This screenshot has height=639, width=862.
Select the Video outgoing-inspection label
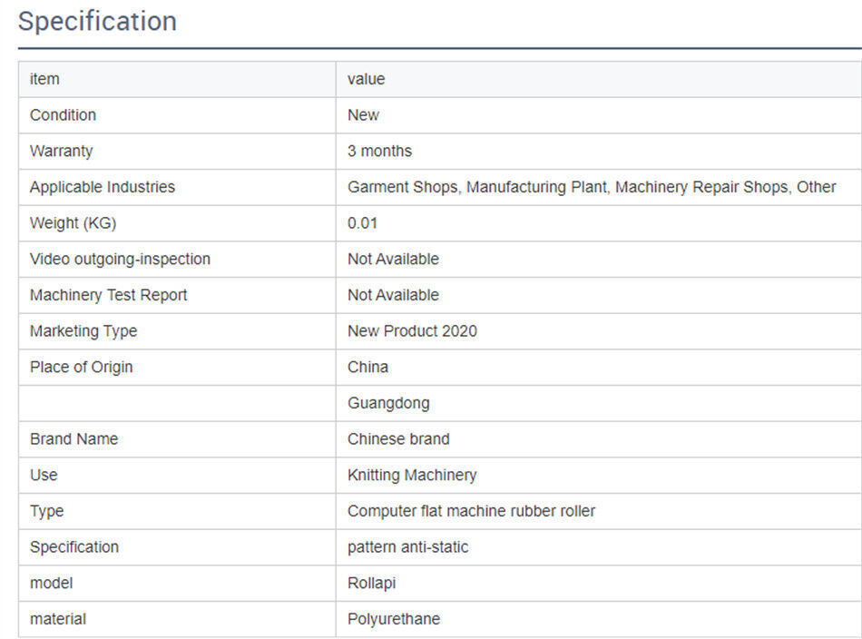pos(120,259)
